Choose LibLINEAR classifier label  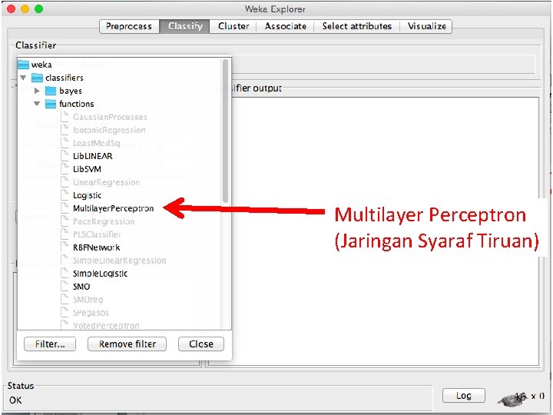coord(93,156)
